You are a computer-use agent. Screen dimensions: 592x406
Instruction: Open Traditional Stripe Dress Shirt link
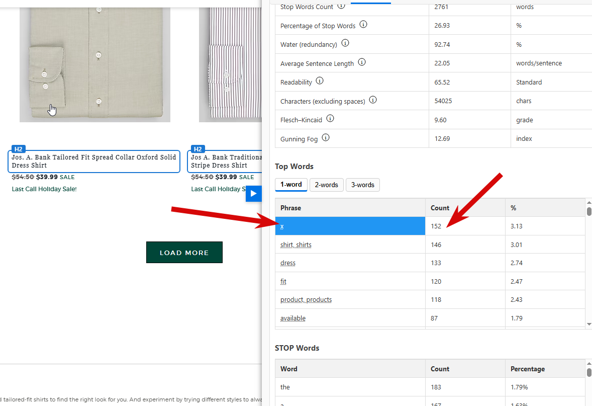click(226, 161)
